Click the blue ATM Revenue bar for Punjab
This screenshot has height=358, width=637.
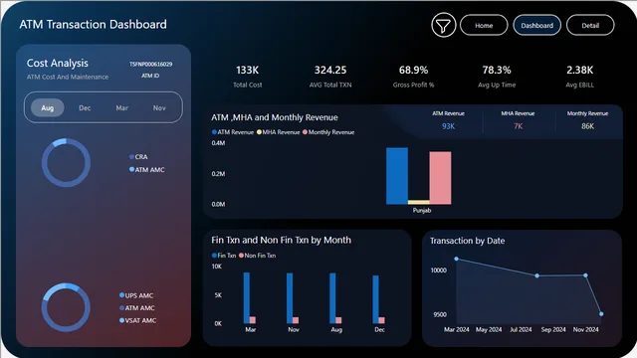[x=397, y=176]
